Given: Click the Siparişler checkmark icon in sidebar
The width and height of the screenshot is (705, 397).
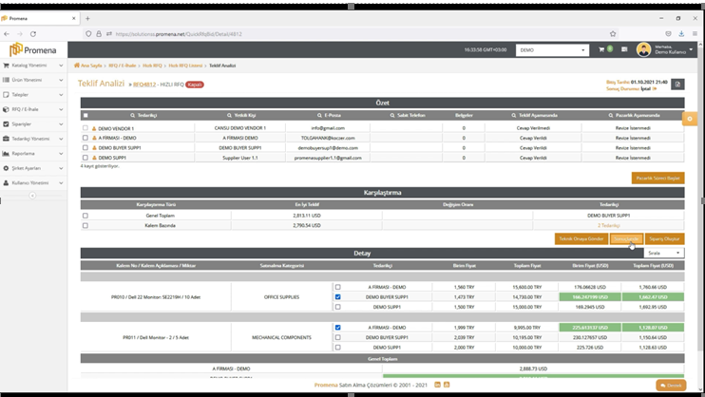Looking at the screenshot, I should click(x=6, y=123).
